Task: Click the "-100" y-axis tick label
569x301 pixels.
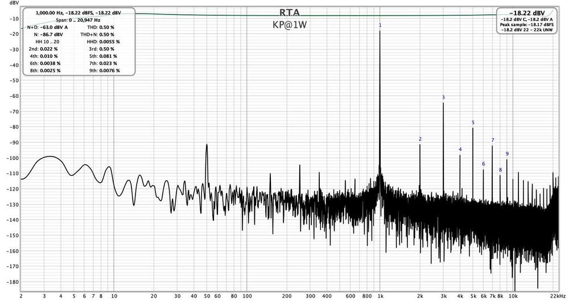Action: (x=13, y=158)
